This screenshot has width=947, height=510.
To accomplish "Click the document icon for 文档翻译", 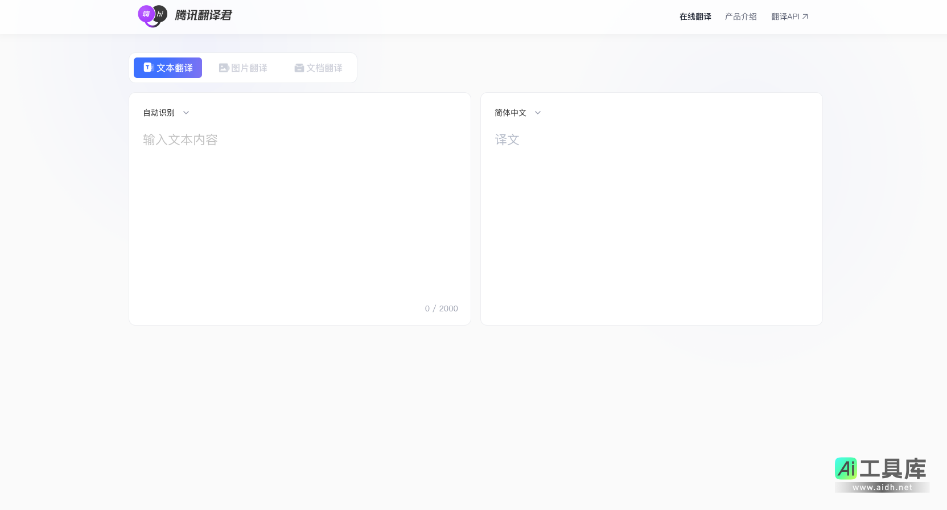I will (x=299, y=68).
